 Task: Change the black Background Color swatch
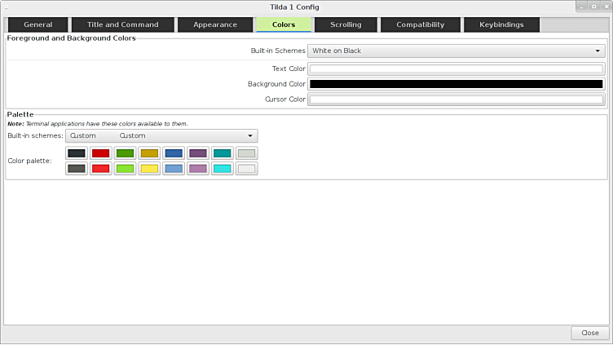456,84
